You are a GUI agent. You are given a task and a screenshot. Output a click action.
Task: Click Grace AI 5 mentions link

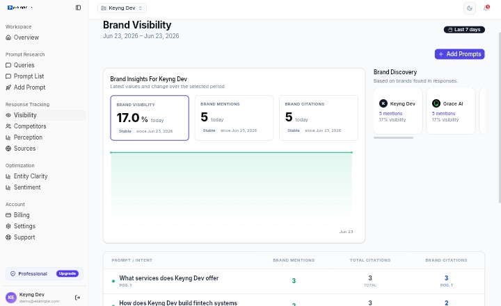[x=443, y=114]
